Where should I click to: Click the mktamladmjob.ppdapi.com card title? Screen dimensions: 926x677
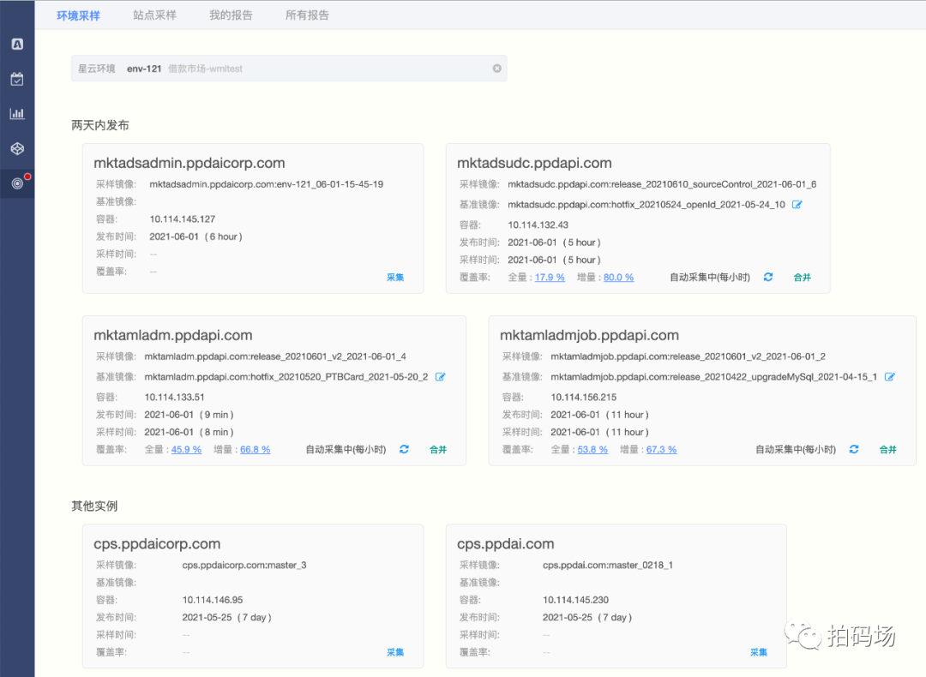[x=589, y=335]
